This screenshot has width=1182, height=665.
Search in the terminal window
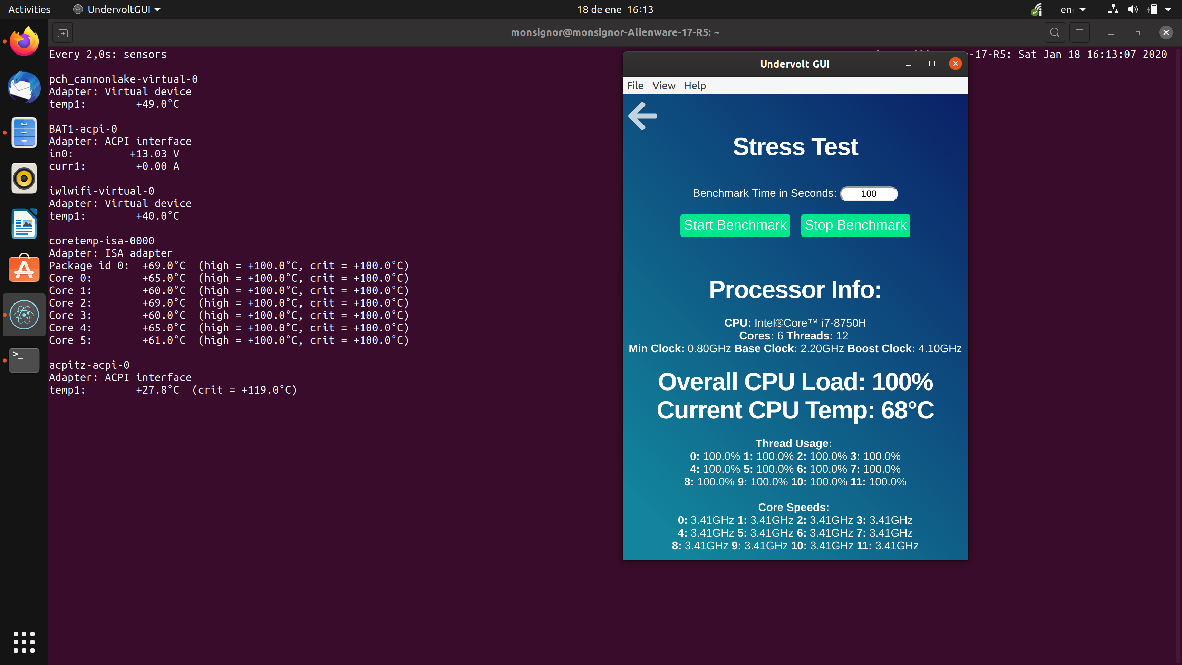pos(1055,32)
